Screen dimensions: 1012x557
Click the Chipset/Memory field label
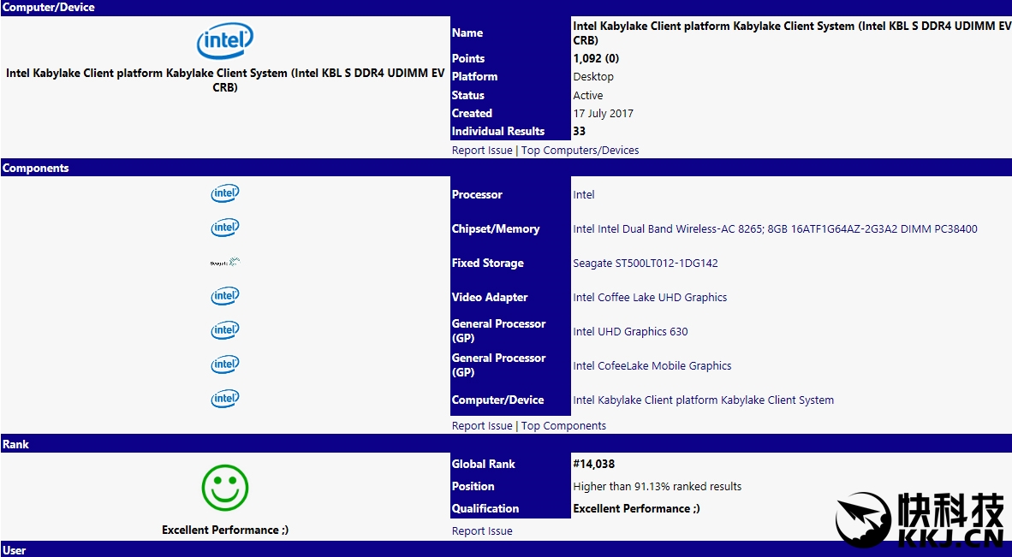(x=496, y=228)
